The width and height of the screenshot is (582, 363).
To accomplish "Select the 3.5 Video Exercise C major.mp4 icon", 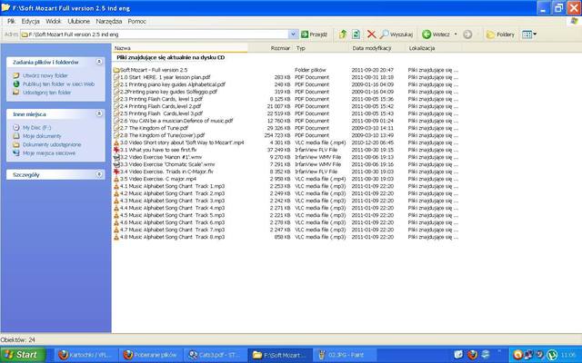I will (116, 179).
